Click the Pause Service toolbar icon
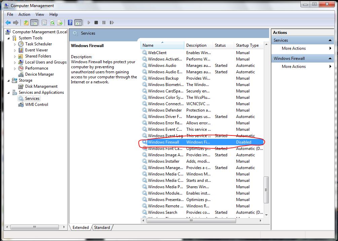The width and height of the screenshot is (338, 241). tap(104, 23)
